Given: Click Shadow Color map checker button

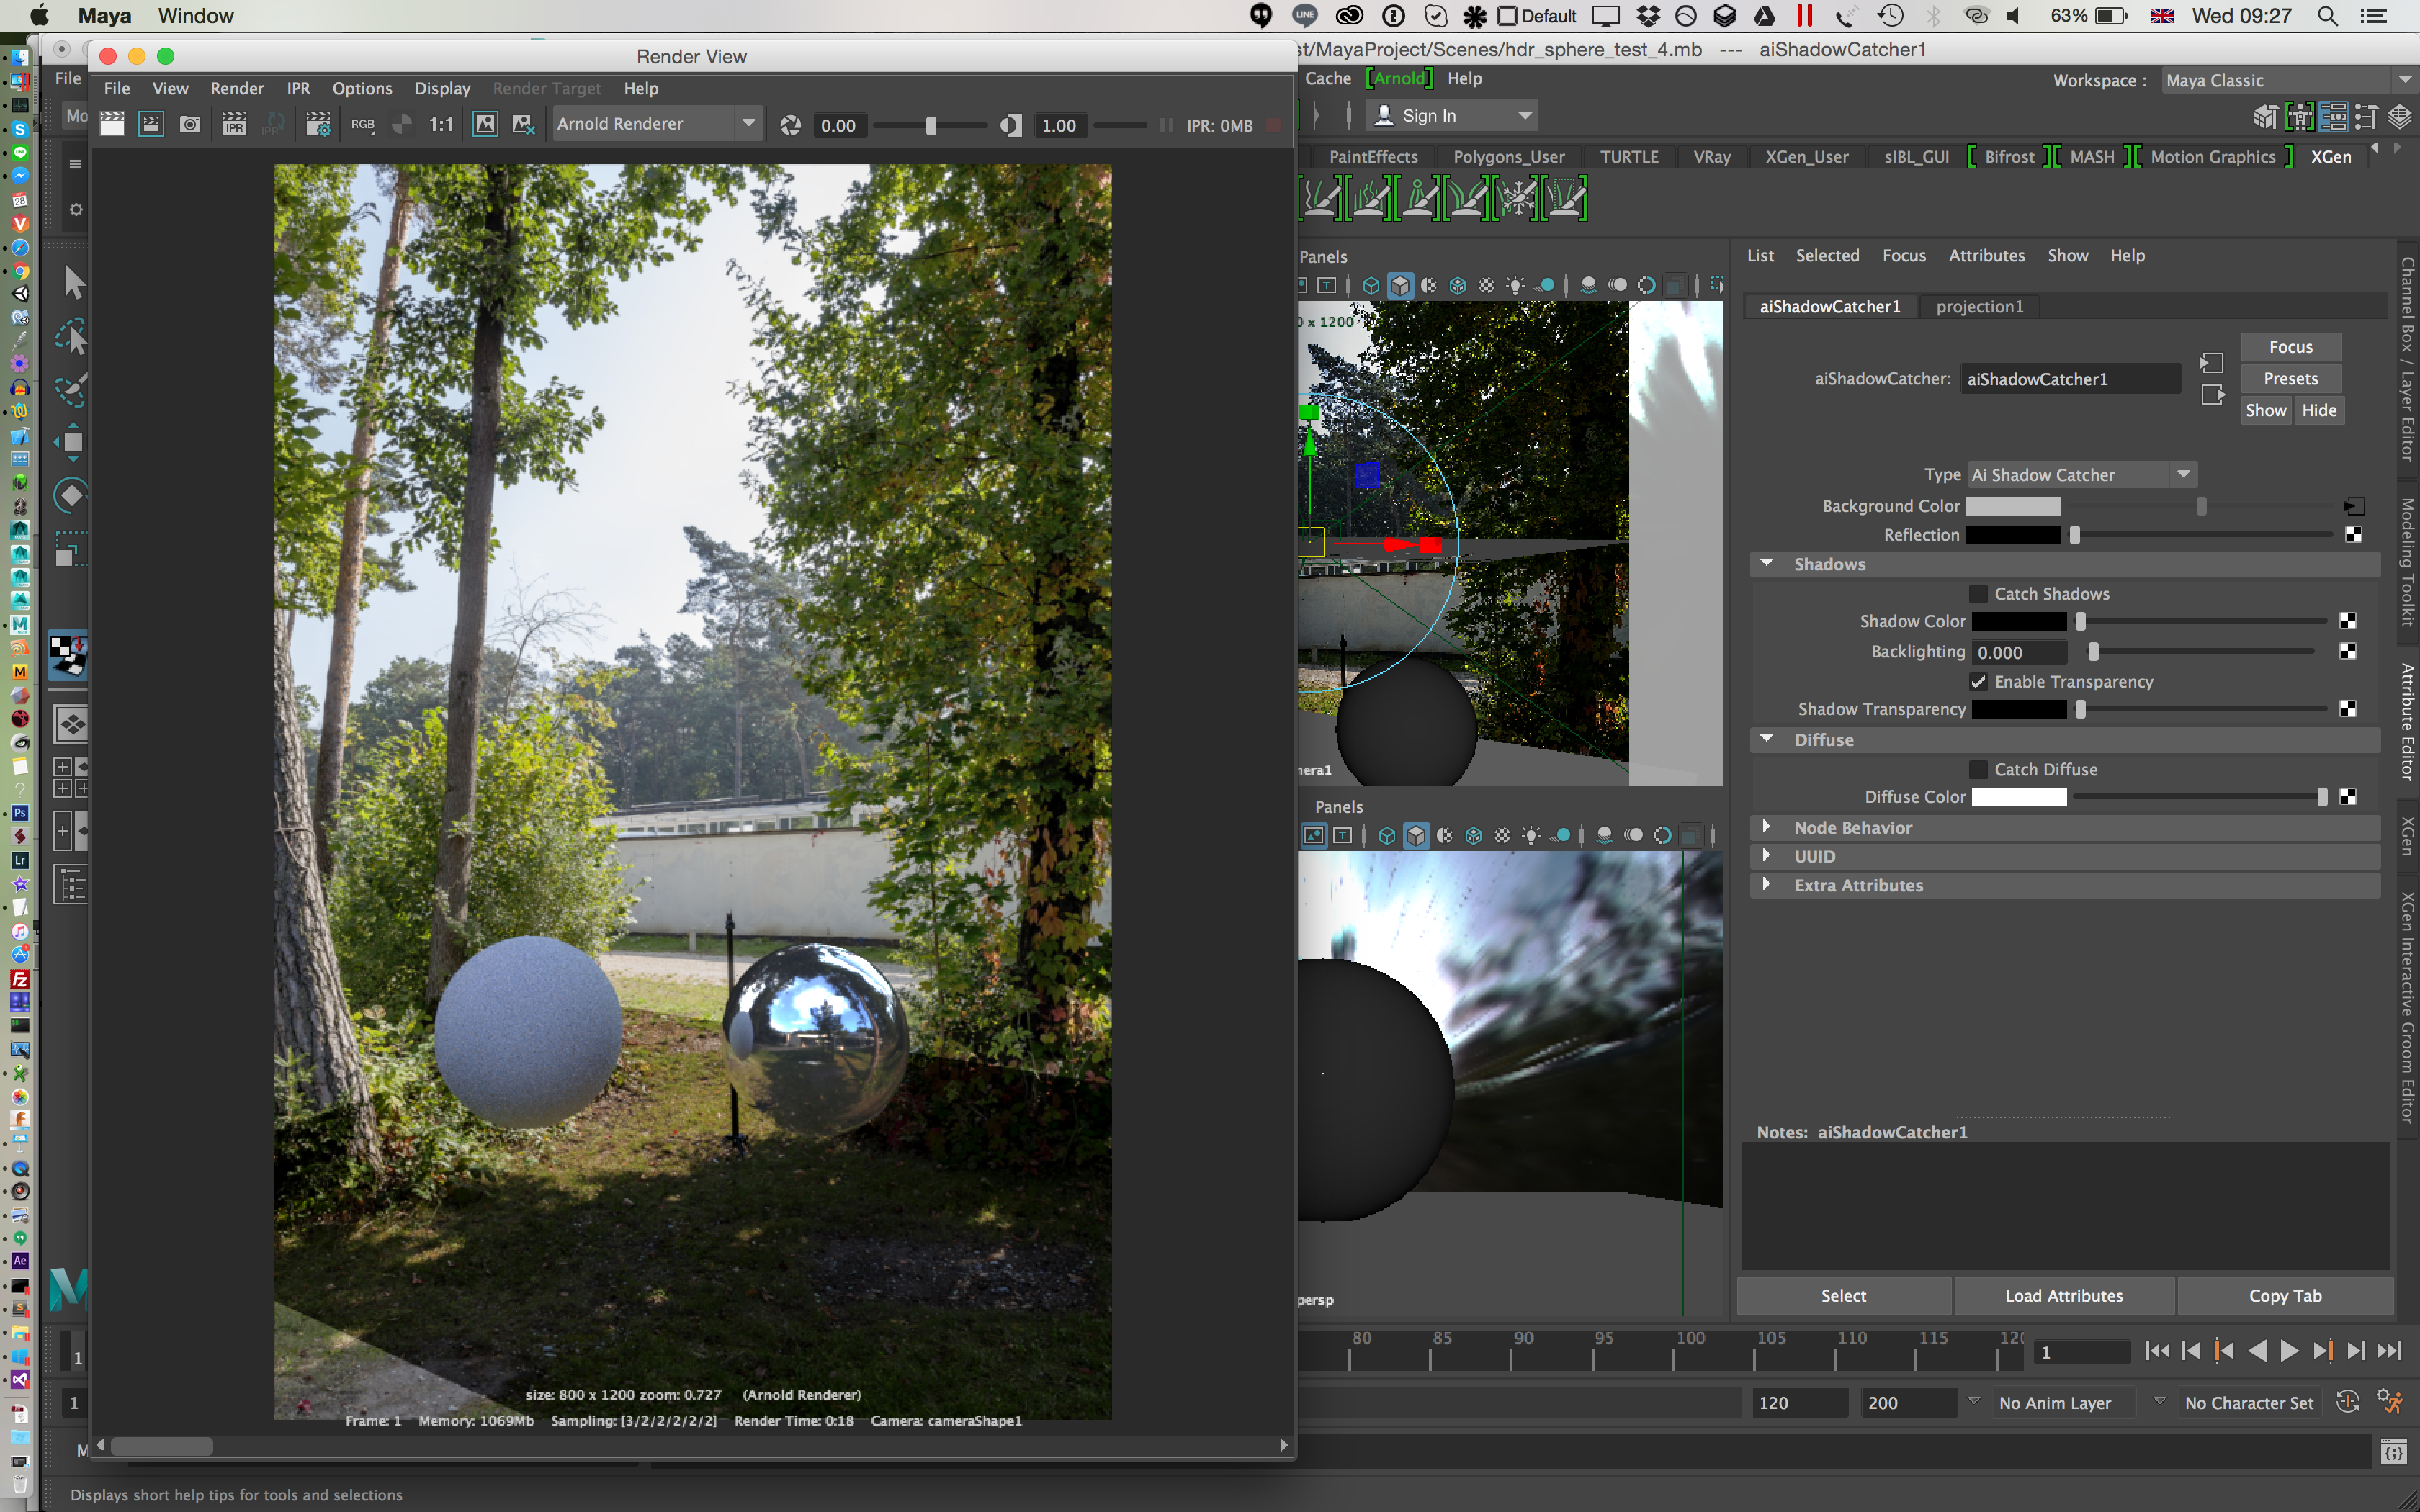Looking at the screenshot, I should (x=2348, y=621).
